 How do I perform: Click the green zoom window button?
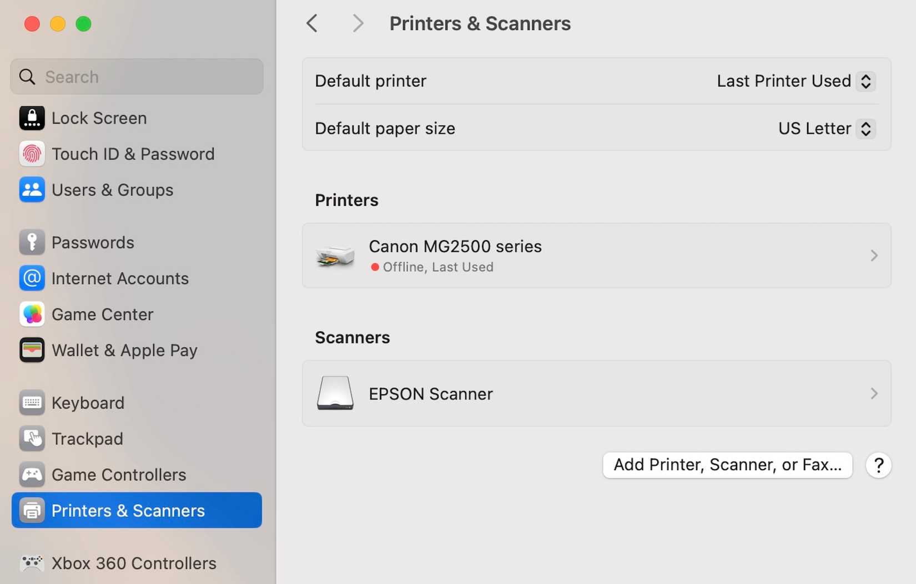[x=83, y=24]
